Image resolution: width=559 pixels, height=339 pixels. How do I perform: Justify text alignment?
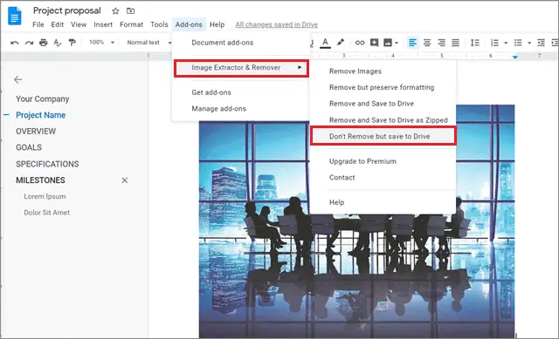(x=455, y=43)
